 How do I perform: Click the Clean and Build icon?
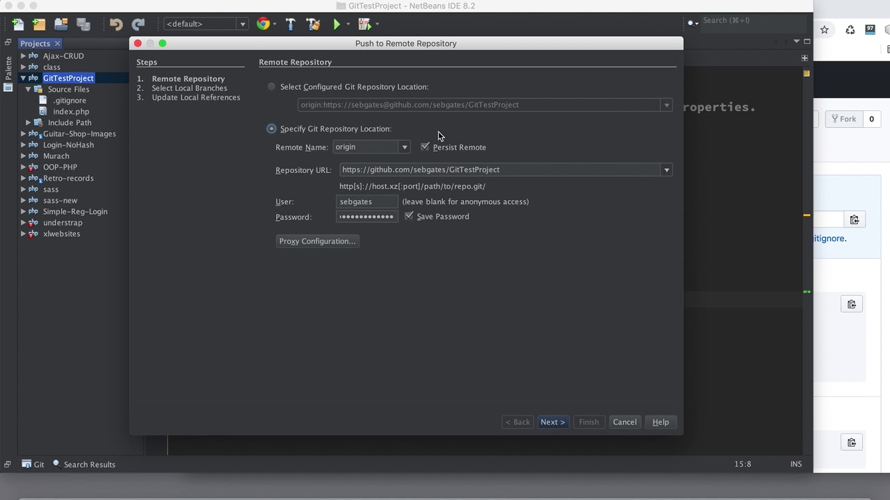click(x=313, y=24)
